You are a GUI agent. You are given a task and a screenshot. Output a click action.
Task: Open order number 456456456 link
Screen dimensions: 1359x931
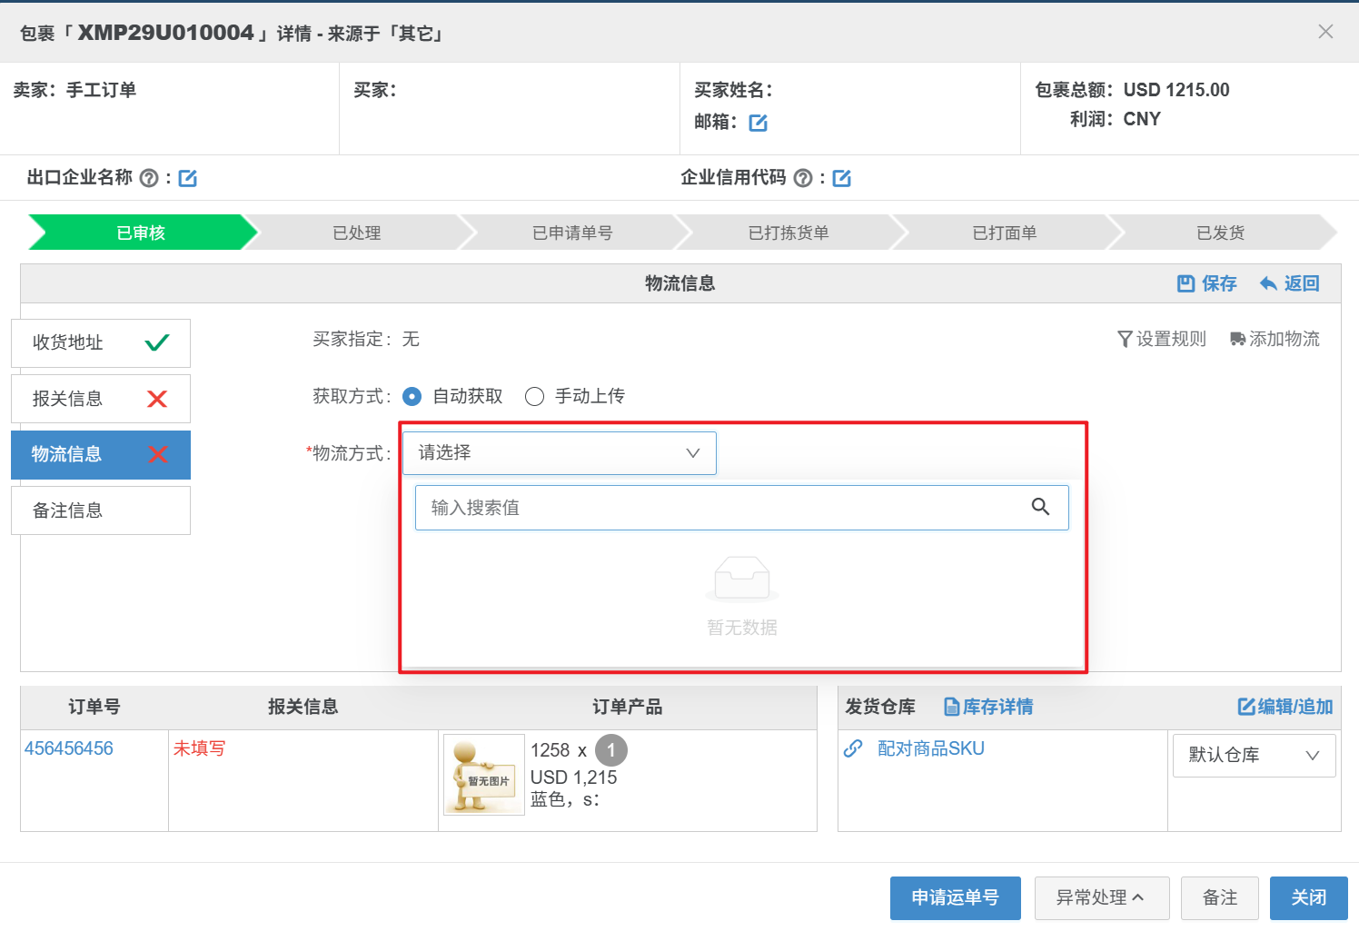(x=69, y=748)
